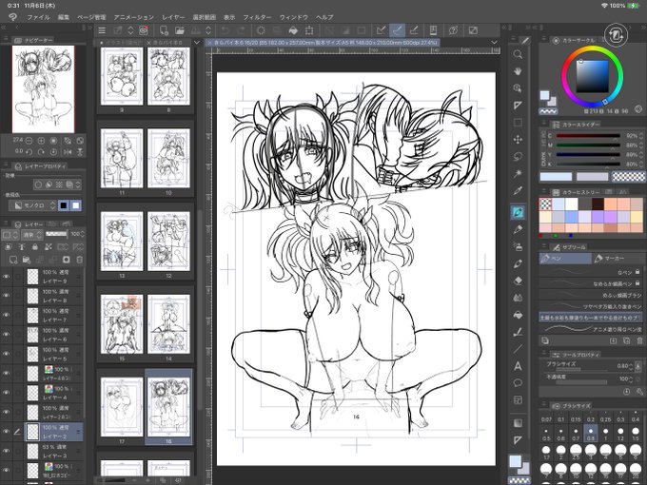The width and height of the screenshot is (647, 485).
Task: Open page 17 thumbnail in page manager
Action: click(x=122, y=407)
